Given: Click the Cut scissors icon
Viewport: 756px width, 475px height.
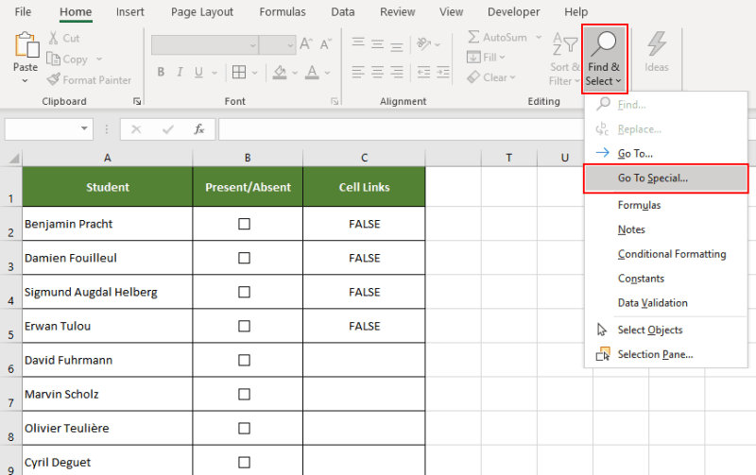Looking at the screenshot, I should click(x=53, y=38).
